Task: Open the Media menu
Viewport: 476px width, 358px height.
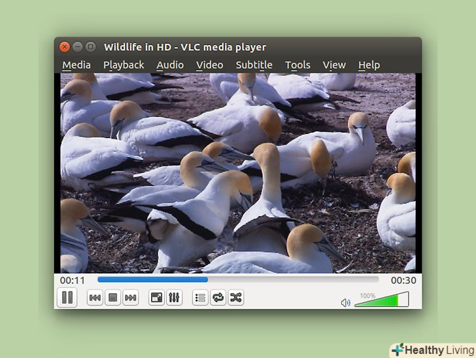Action: click(76, 65)
